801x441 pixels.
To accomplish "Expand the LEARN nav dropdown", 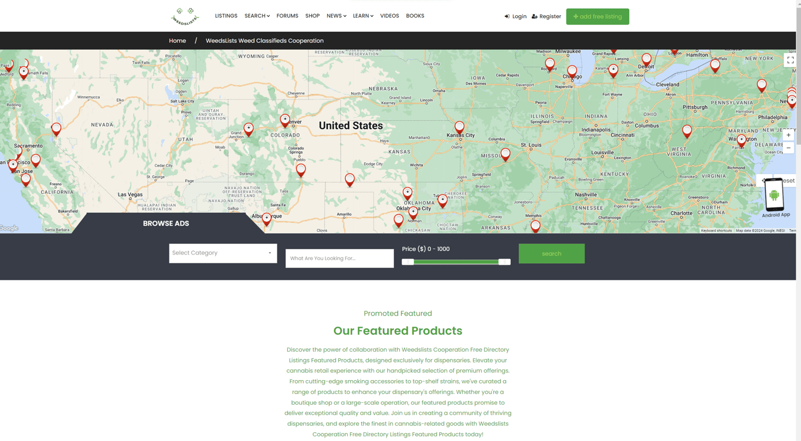I will pos(363,16).
